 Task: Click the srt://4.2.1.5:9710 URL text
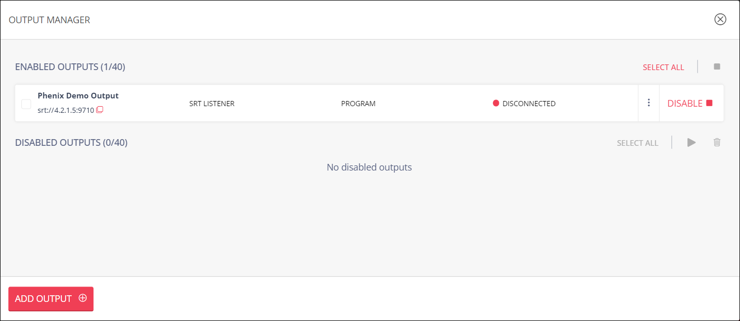coord(66,110)
